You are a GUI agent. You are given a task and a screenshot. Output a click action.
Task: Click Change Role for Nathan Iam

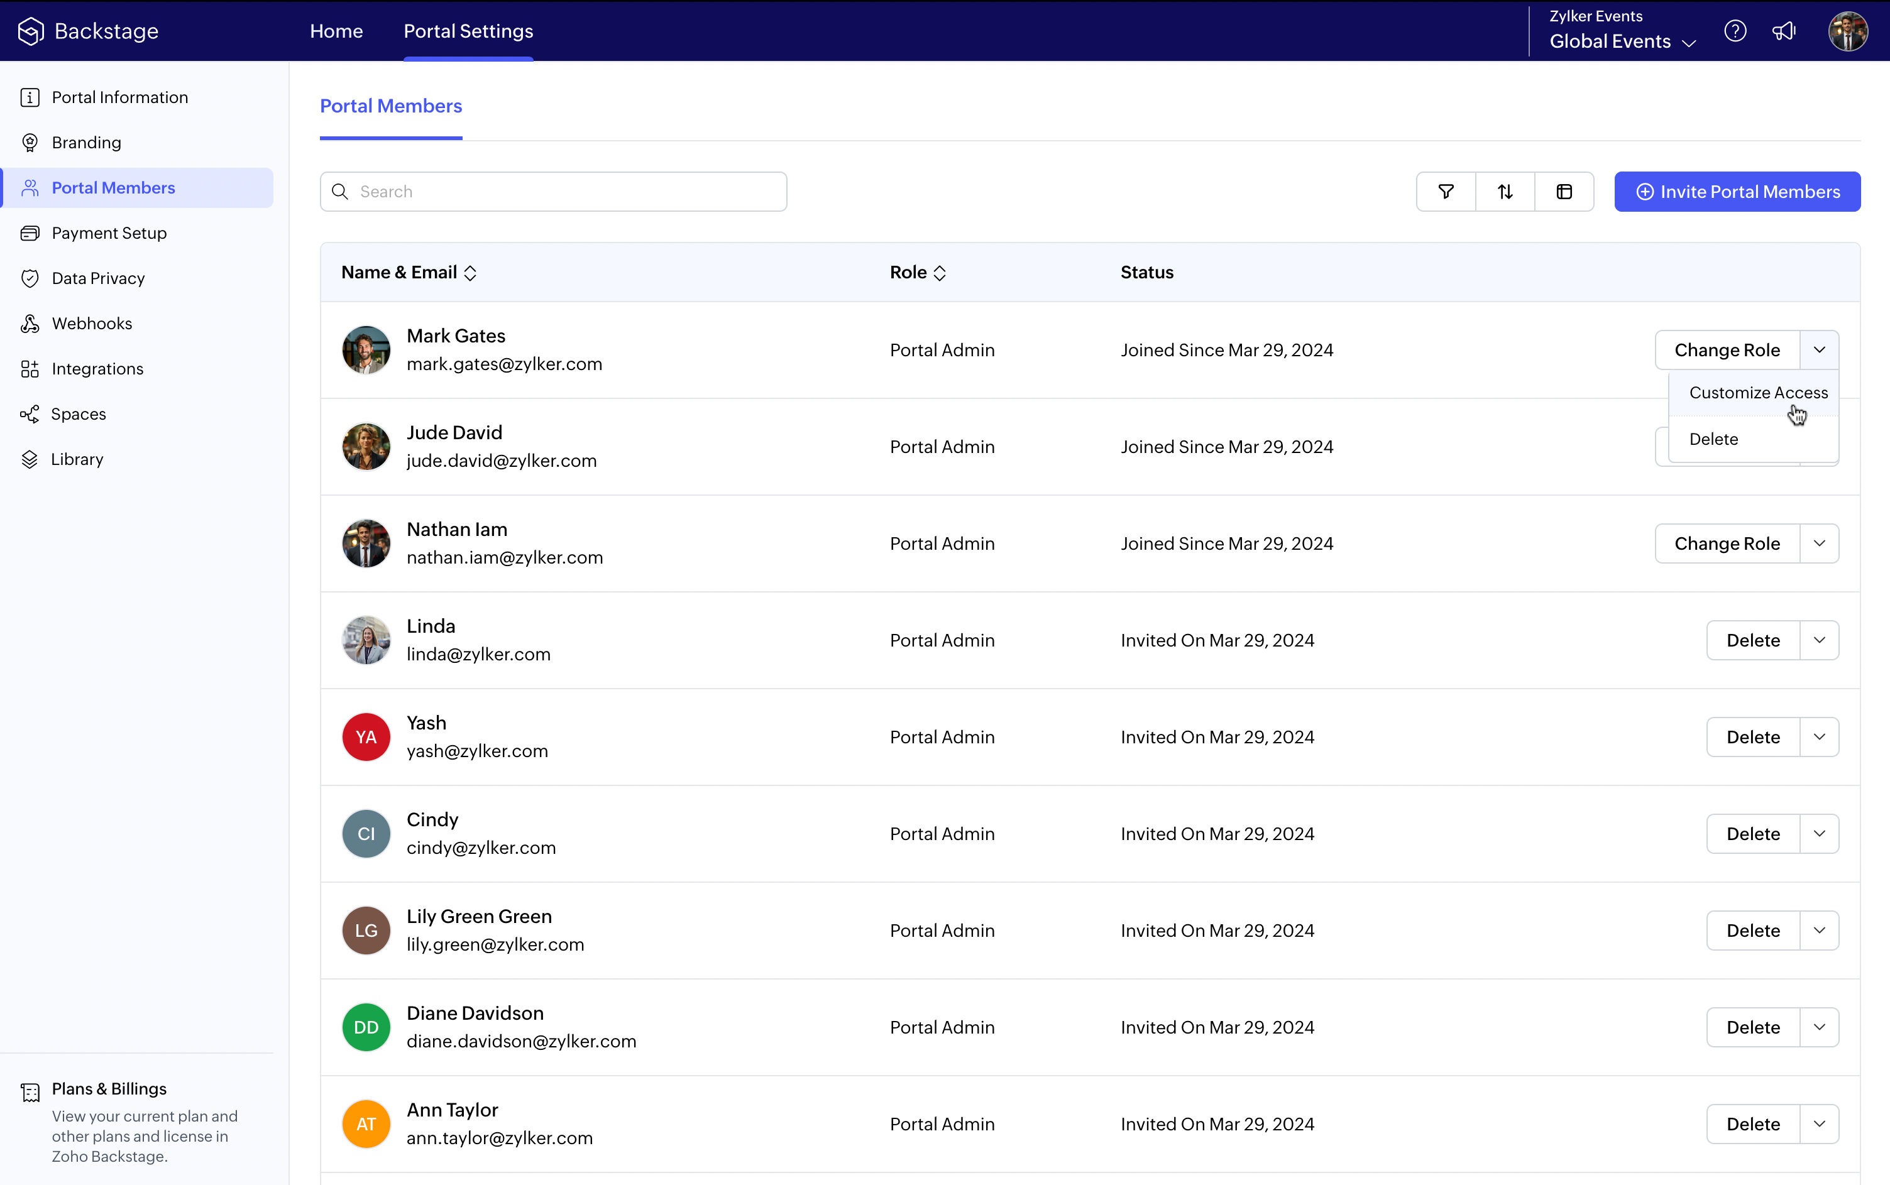click(x=1727, y=544)
